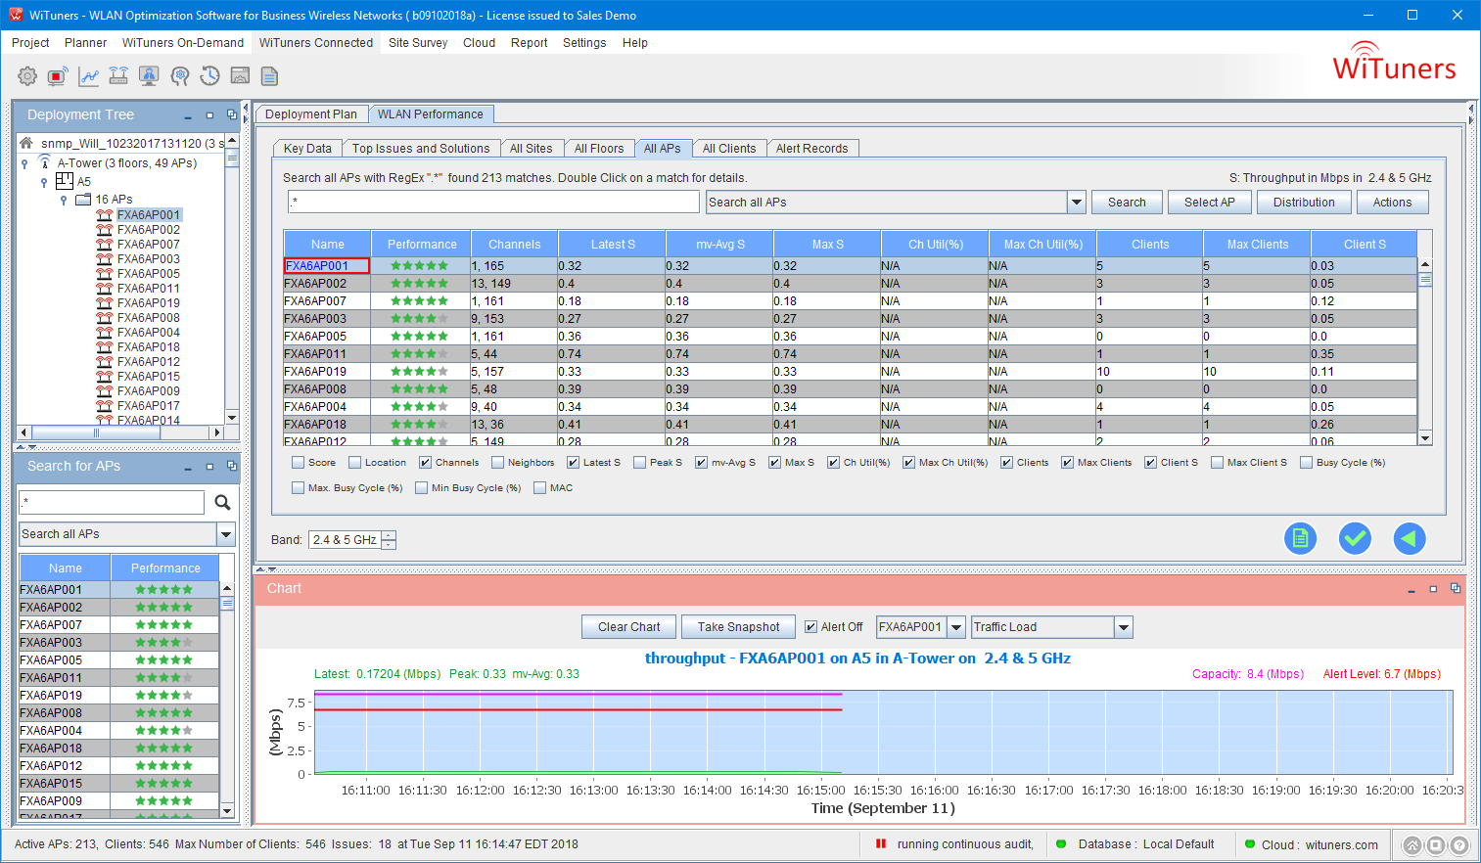Screen dimensions: 1481x863
Task: Collapse the A5 floor tree node
Action: click(x=44, y=182)
